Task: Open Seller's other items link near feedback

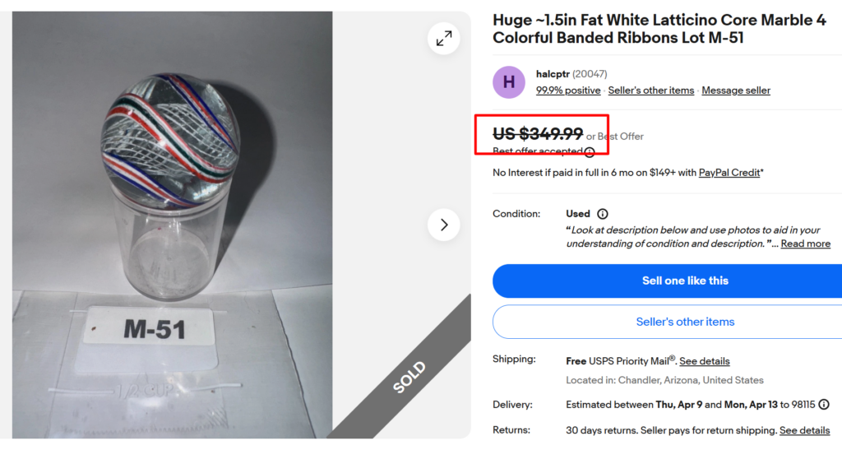Action: (x=651, y=90)
